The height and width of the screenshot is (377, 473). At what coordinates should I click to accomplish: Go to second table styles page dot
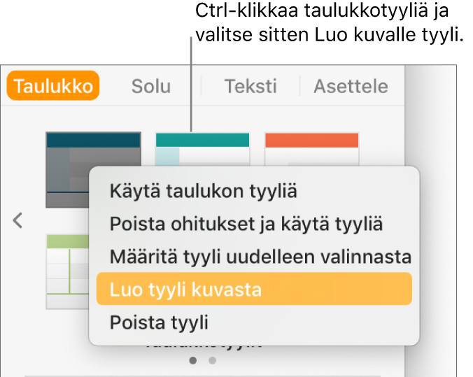tap(213, 361)
